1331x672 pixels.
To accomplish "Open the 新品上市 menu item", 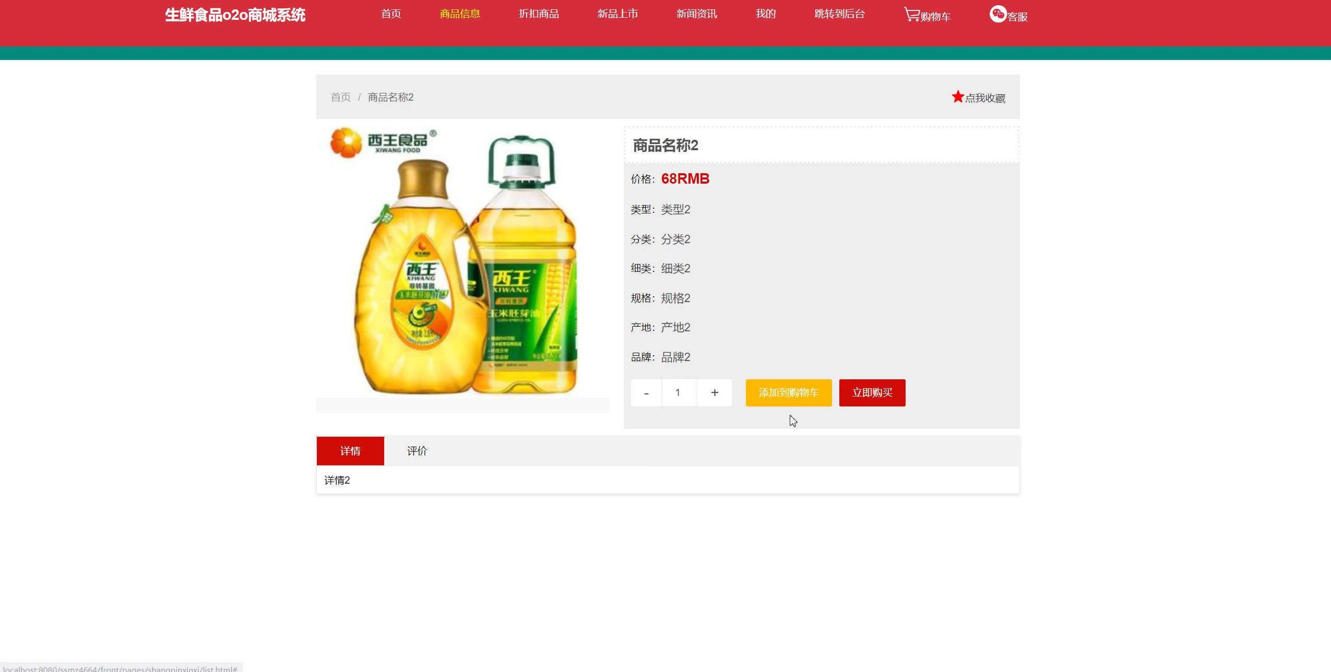I will point(617,14).
